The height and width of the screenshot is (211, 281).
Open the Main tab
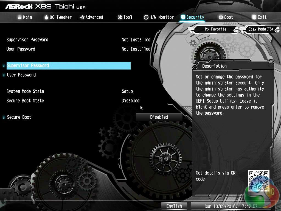25,17
